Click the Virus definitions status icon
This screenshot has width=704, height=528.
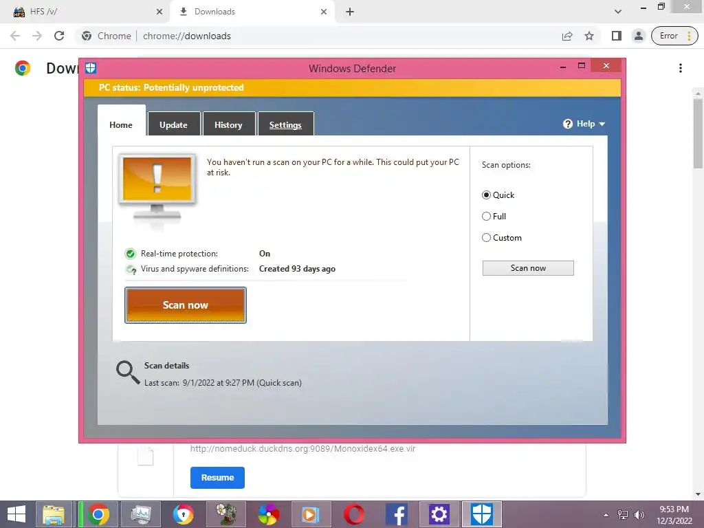(x=131, y=269)
